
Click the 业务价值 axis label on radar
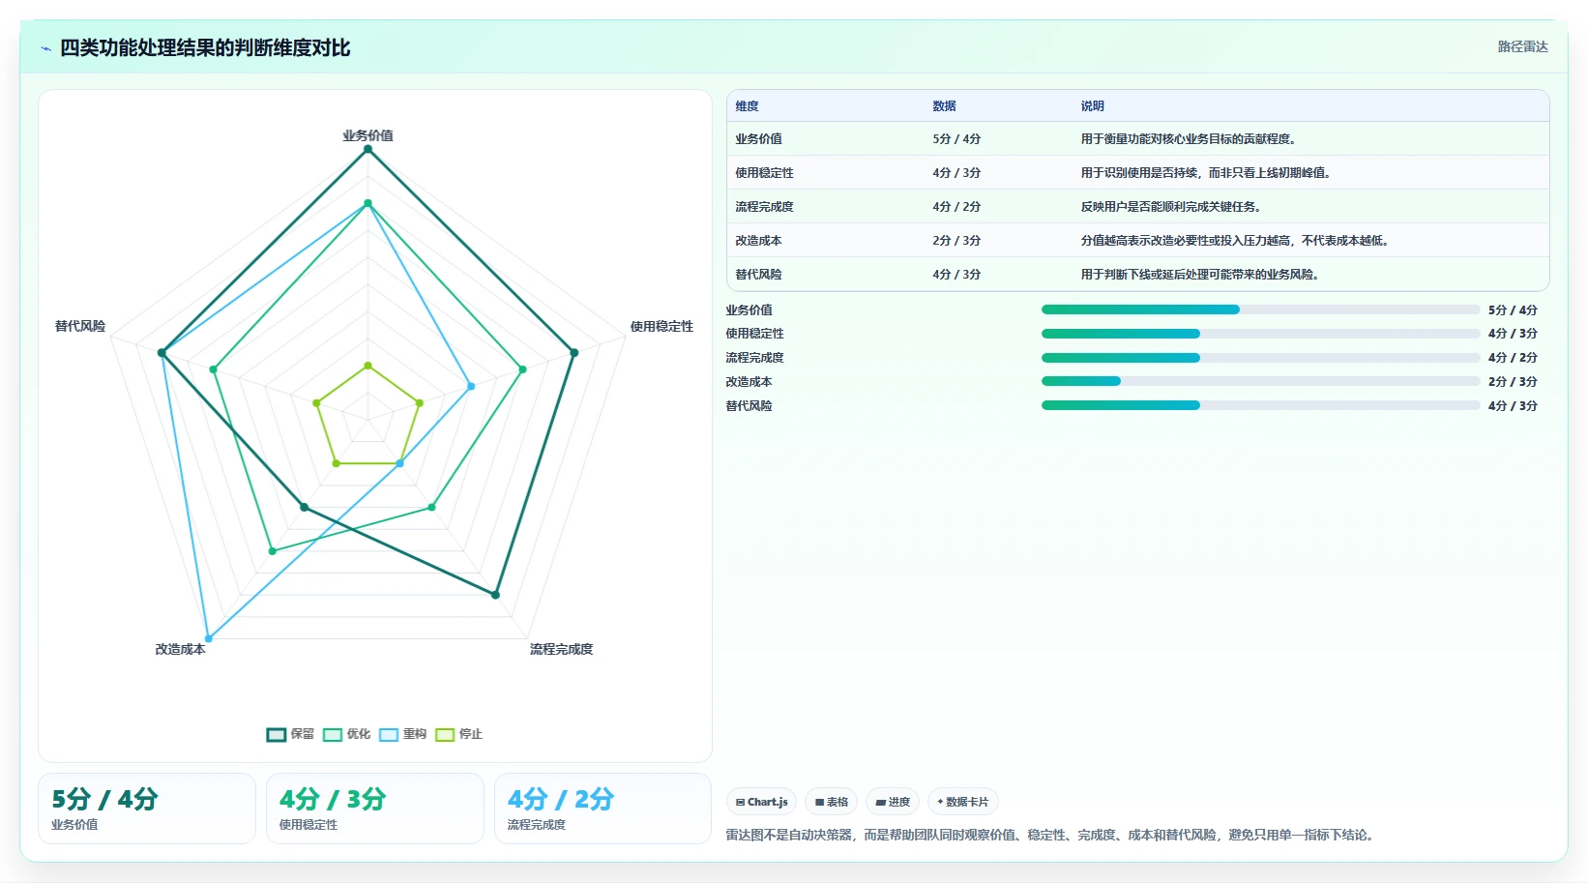point(368,135)
